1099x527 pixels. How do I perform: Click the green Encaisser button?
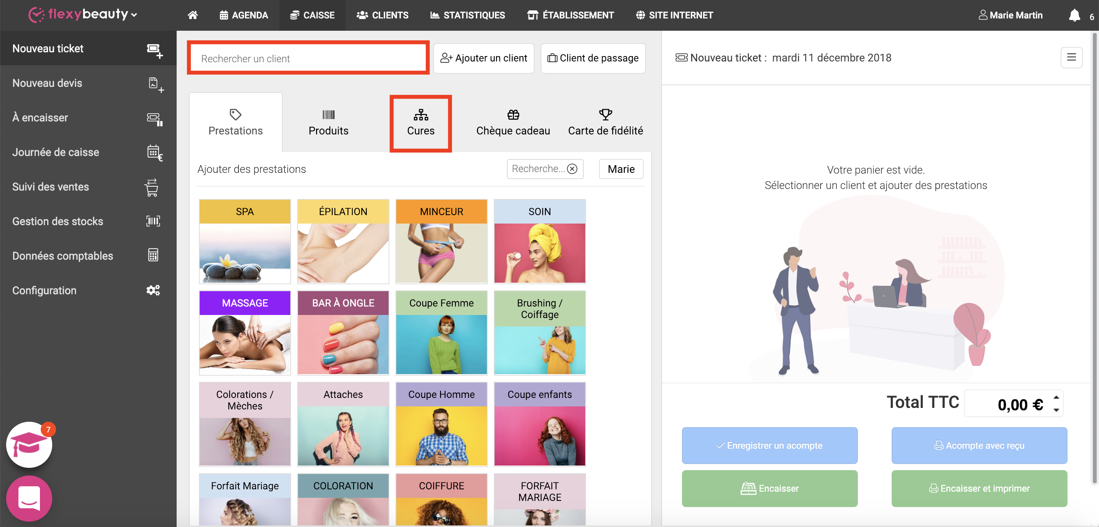coord(769,488)
